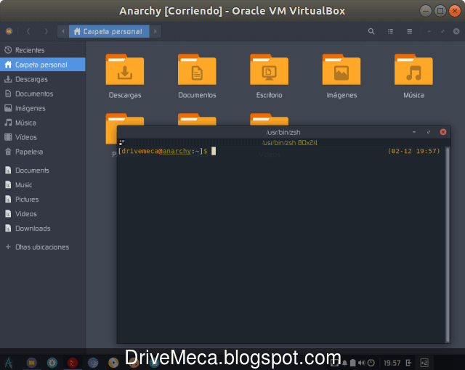Open the Documents bookmark in sidebar
Screen dimensions: 465x370
(43, 170)
